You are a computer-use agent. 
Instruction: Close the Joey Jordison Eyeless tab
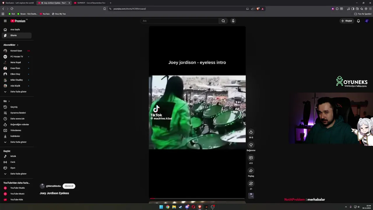(x=69, y=3)
